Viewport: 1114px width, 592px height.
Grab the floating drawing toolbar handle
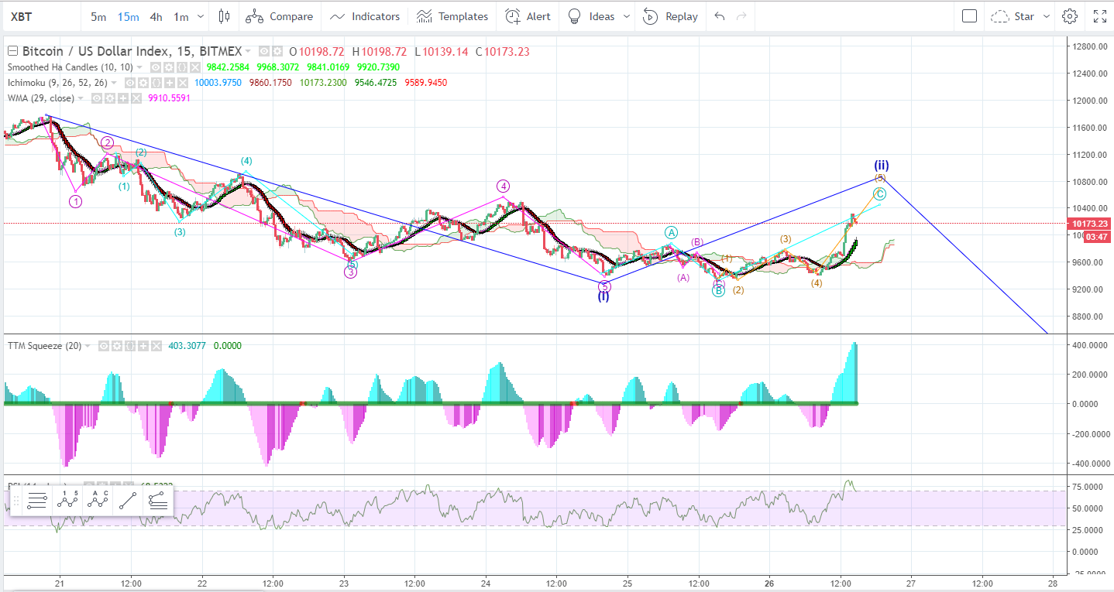15,501
